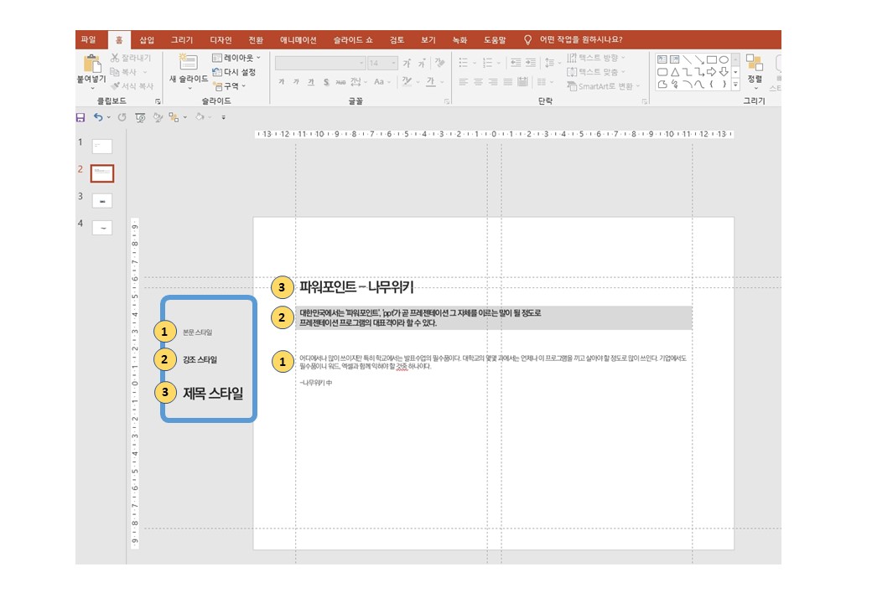Click Clear All Formatting eraser icon
This screenshot has width=872, height=603.
click(440, 64)
